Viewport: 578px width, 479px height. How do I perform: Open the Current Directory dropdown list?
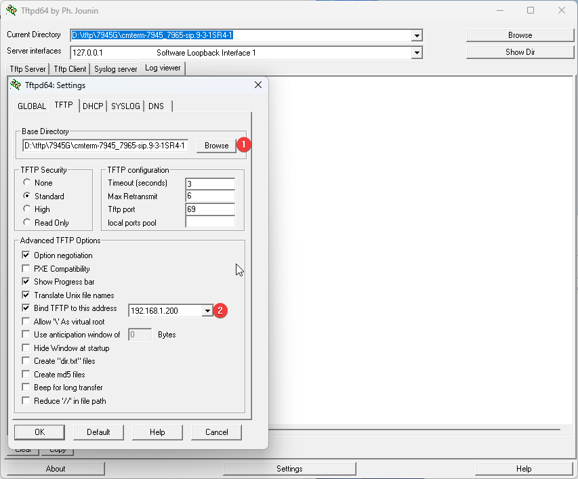(417, 36)
